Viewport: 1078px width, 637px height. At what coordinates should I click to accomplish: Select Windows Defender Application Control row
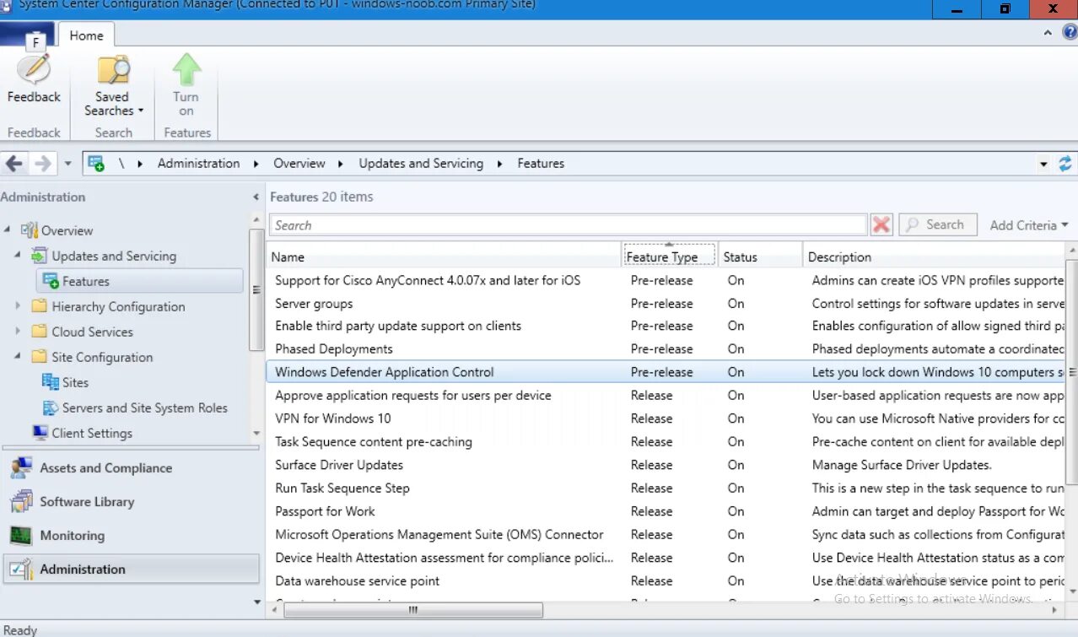(x=666, y=372)
